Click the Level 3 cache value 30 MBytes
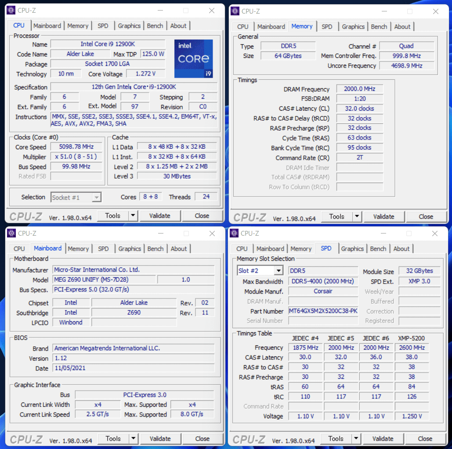Viewport: 452px width, 449px height. 177,176
